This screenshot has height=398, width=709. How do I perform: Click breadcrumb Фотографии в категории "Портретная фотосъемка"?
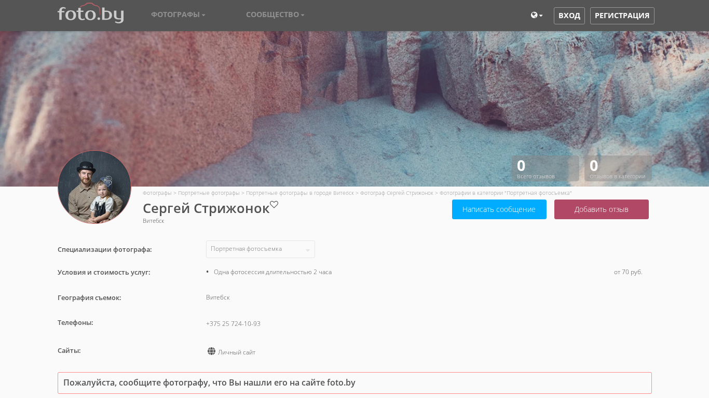506,193
